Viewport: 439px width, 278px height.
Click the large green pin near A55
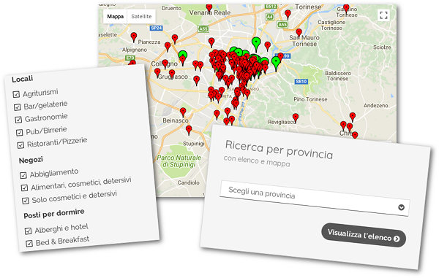pyautogui.click(x=256, y=44)
